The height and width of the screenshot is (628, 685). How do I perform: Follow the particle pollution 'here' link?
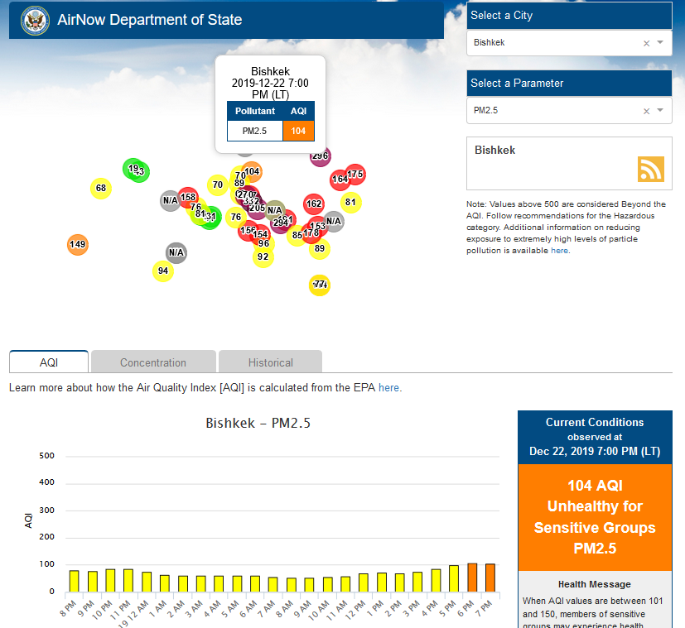(x=560, y=251)
